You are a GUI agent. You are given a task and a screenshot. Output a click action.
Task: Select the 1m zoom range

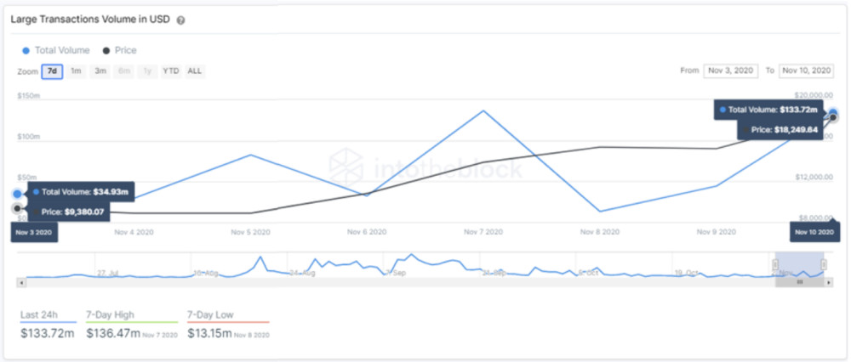tap(77, 71)
